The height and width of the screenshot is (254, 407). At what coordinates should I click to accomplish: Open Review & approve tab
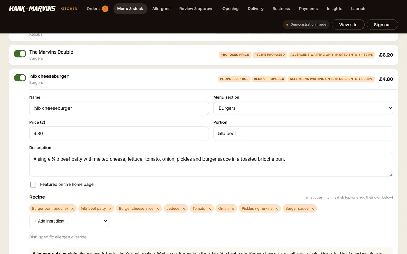point(196,9)
